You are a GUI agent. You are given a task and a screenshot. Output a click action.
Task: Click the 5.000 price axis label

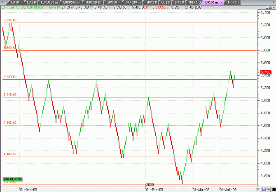coord(265,100)
